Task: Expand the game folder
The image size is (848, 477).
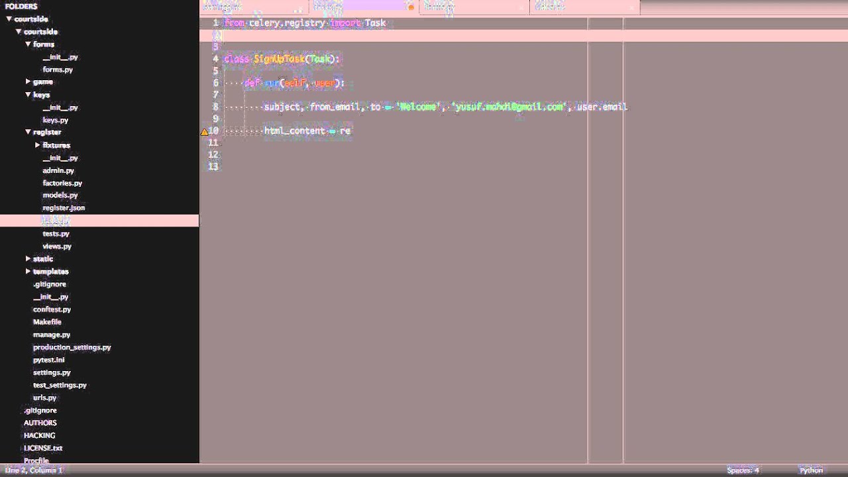Action: pos(28,81)
